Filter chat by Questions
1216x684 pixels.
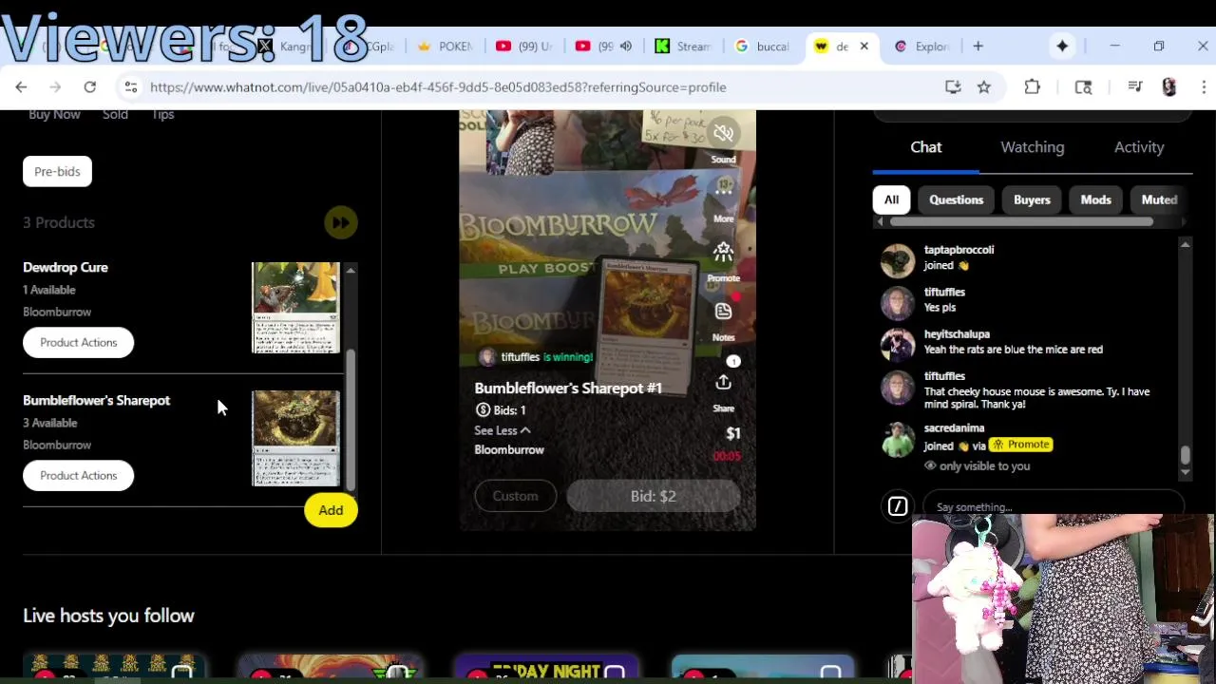[x=957, y=200]
